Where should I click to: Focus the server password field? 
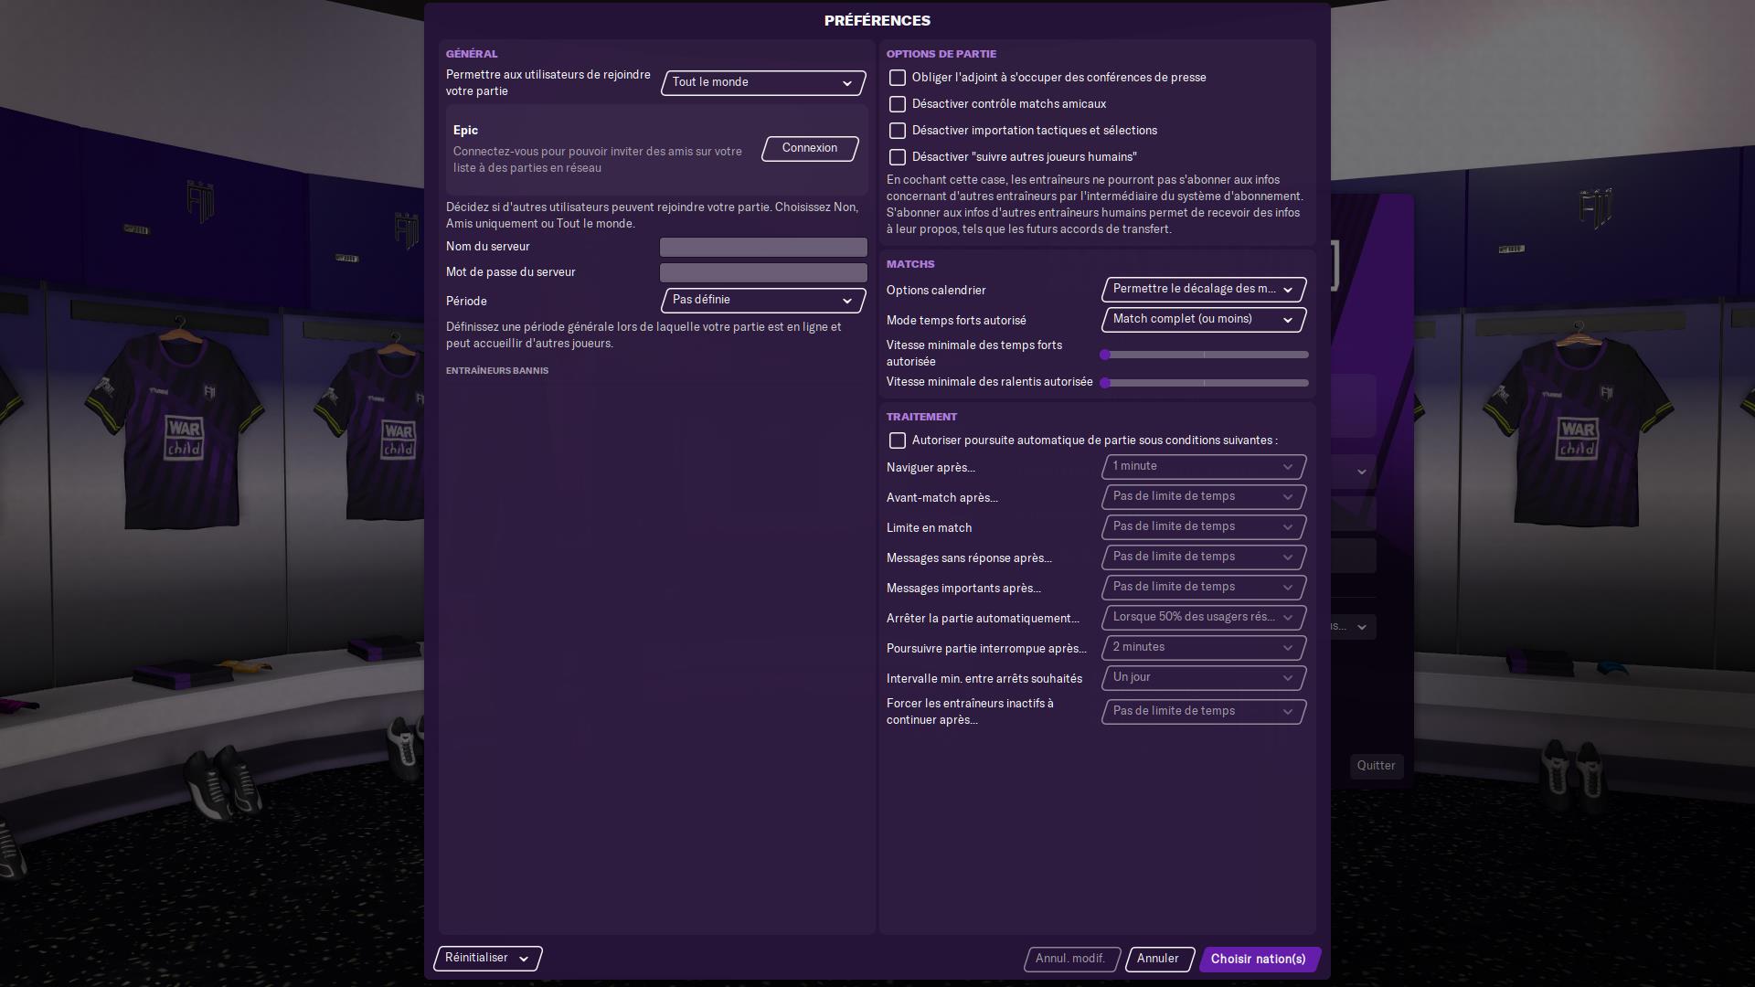(763, 272)
